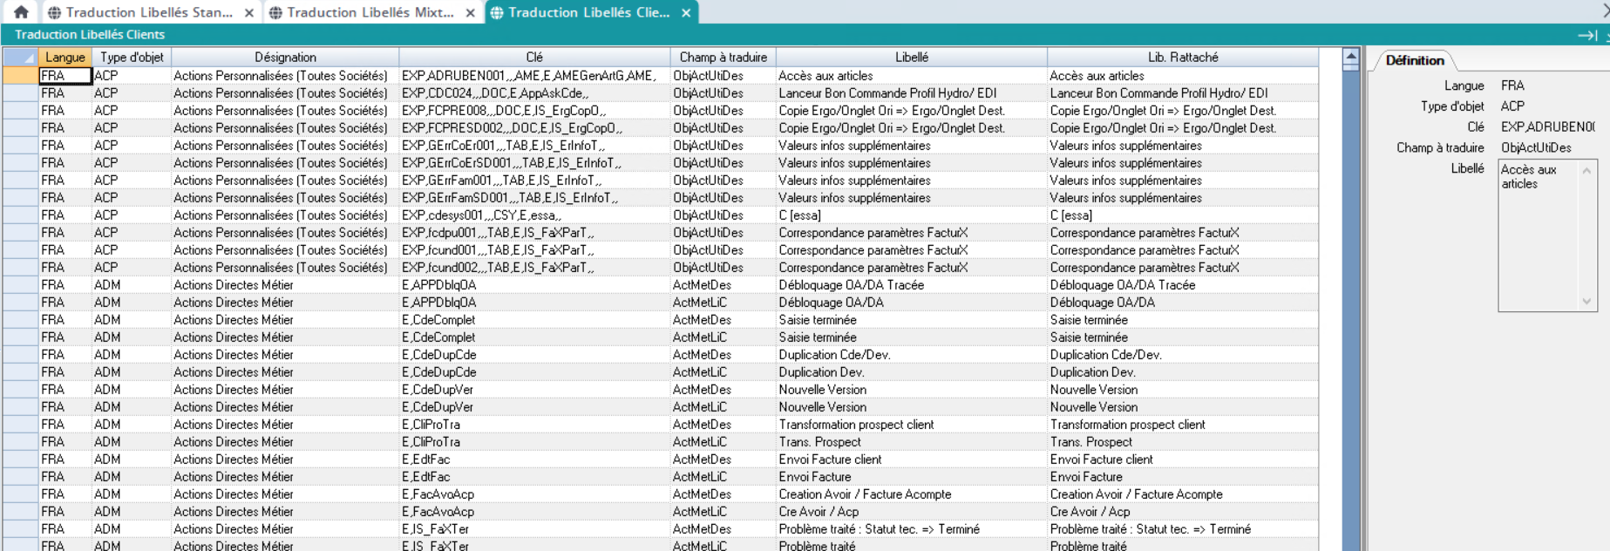Select the Libellé cell 'C [essa]'
1610x551 pixels.
tap(911, 215)
